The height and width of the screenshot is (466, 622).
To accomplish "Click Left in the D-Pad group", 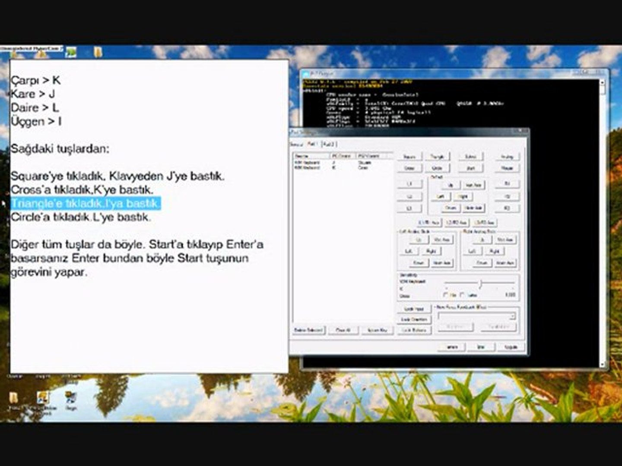I will pyautogui.click(x=441, y=196).
